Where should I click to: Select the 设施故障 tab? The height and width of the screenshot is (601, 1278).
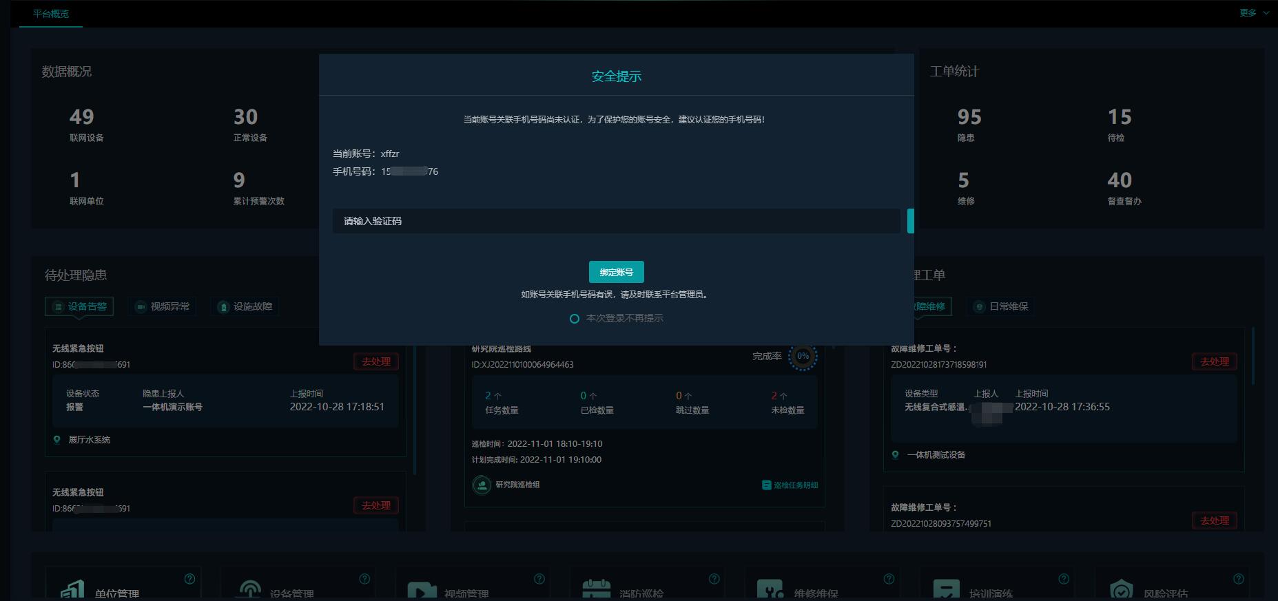coord(245,306)
